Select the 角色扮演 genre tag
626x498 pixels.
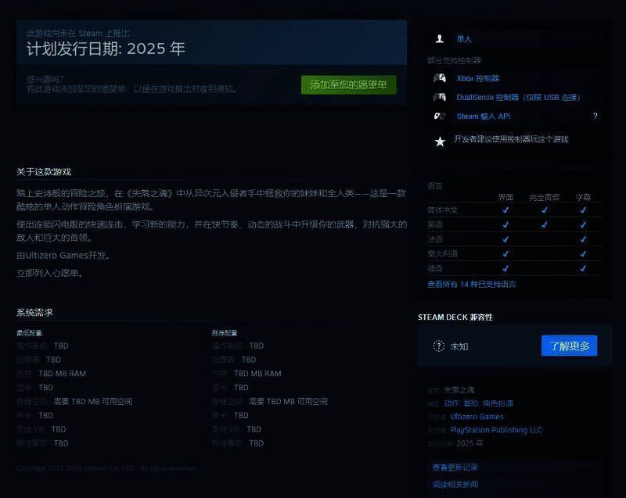(498, 403)
